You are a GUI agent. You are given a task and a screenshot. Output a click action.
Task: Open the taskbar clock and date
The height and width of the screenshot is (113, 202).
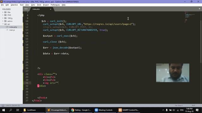click(189, 110)
